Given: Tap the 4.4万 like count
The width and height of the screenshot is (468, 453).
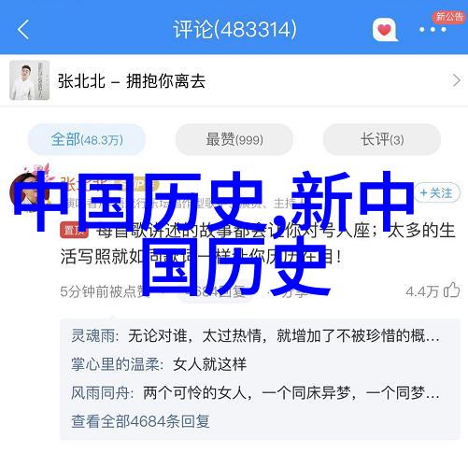Looking at the screenshot, I should point(422,291).
